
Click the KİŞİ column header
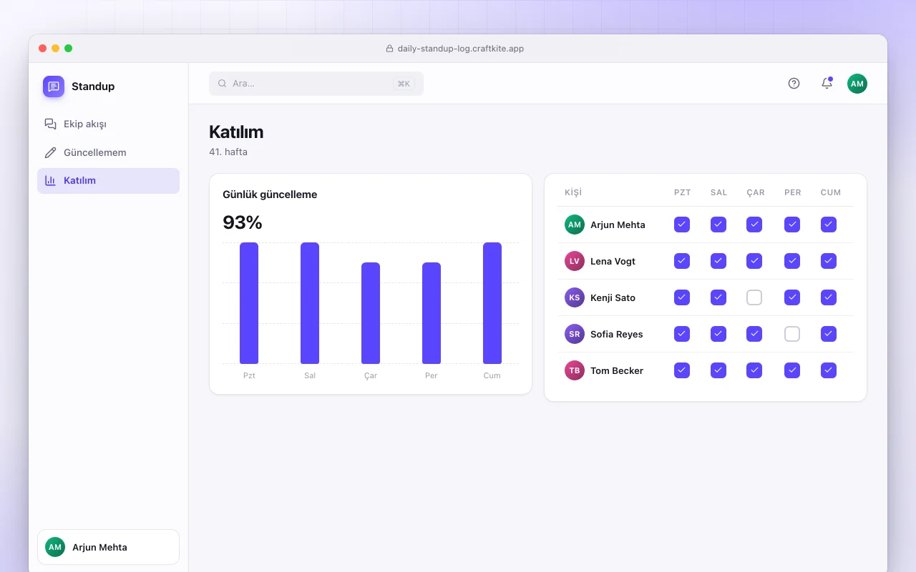pyautogui.click(x=573, y=192)
